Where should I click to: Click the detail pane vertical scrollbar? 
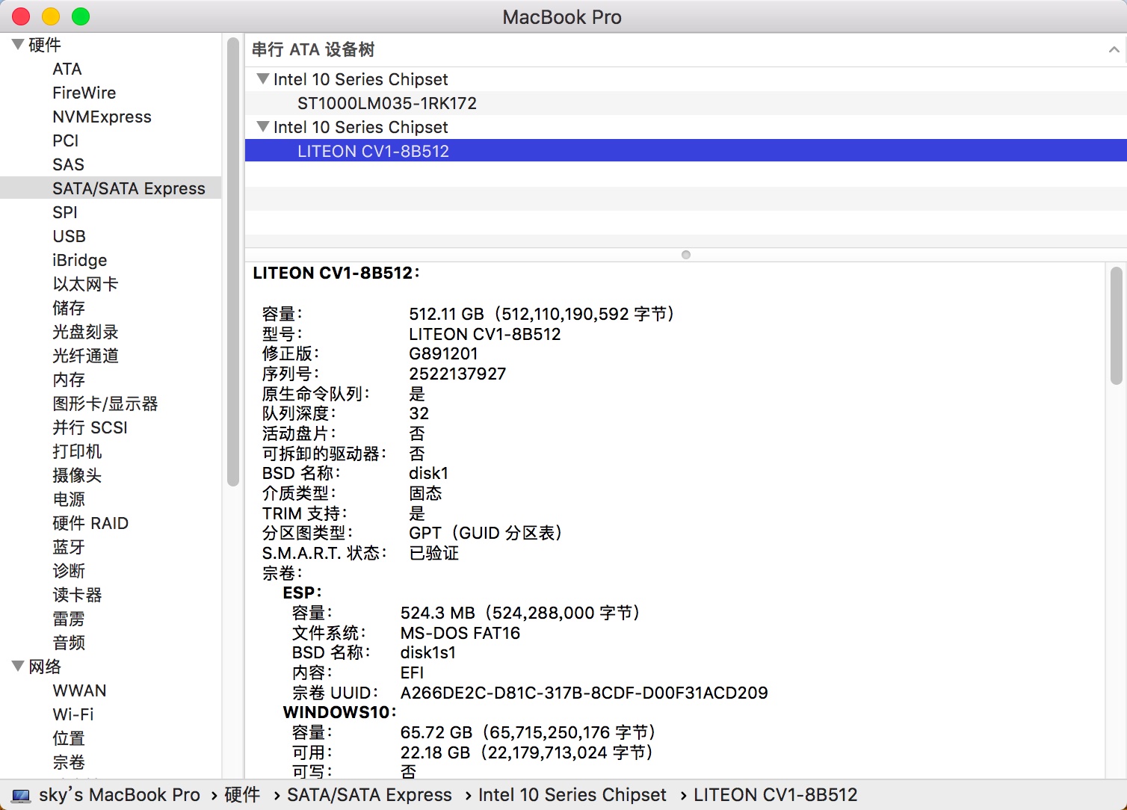click(1117, 326)
